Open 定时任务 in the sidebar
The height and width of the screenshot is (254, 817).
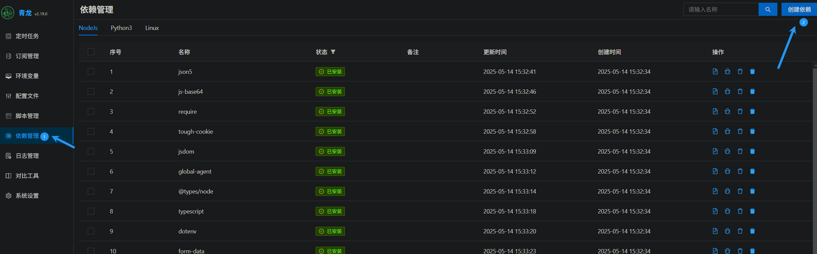coord(37,36)
